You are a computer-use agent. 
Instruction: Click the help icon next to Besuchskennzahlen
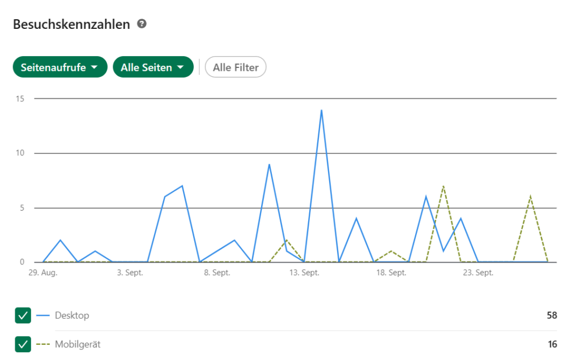tap(142, 24)
